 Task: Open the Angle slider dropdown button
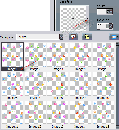(x=111, y=11)
